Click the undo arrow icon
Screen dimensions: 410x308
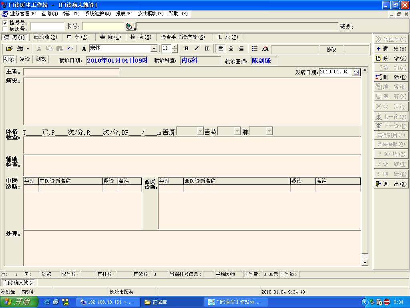70,49
